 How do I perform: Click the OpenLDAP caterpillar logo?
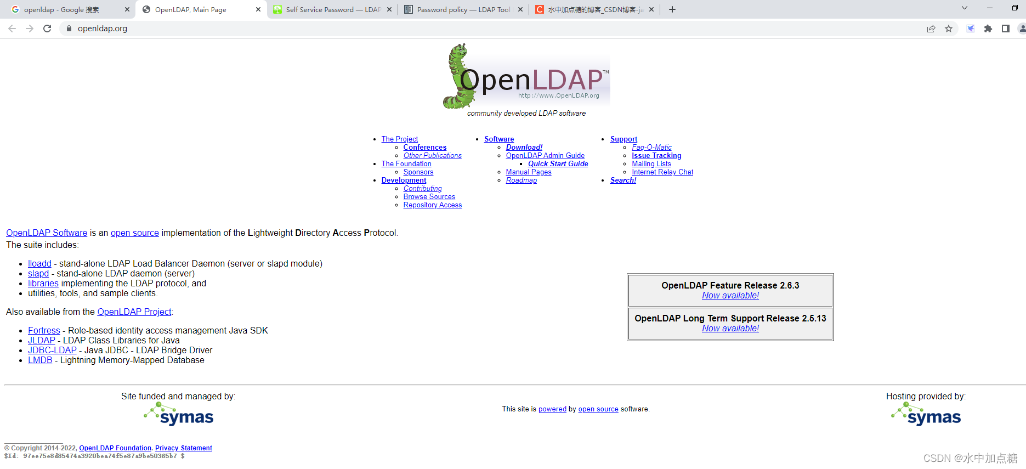pyautogui.click(x=526, y=77)
